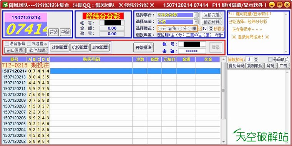Click the password input field
This screenshot has width=292, height=146.
click(192, 51)
